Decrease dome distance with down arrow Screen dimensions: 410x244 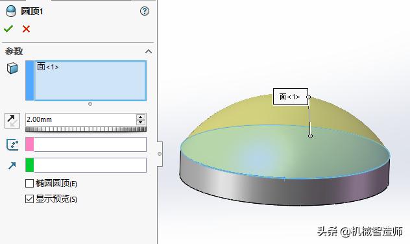click(141, 123)
